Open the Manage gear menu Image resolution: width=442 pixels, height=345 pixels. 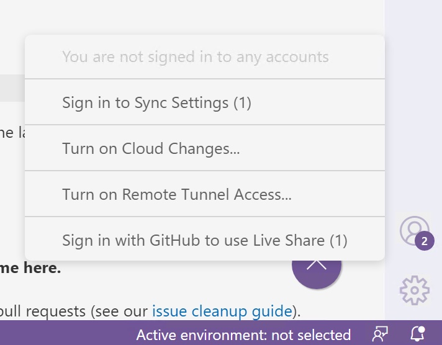click(x=414, y=290)
